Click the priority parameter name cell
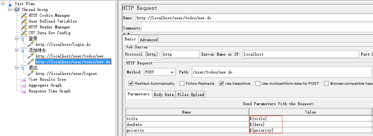This screenshot has width=373, height=136. [188, 130]
